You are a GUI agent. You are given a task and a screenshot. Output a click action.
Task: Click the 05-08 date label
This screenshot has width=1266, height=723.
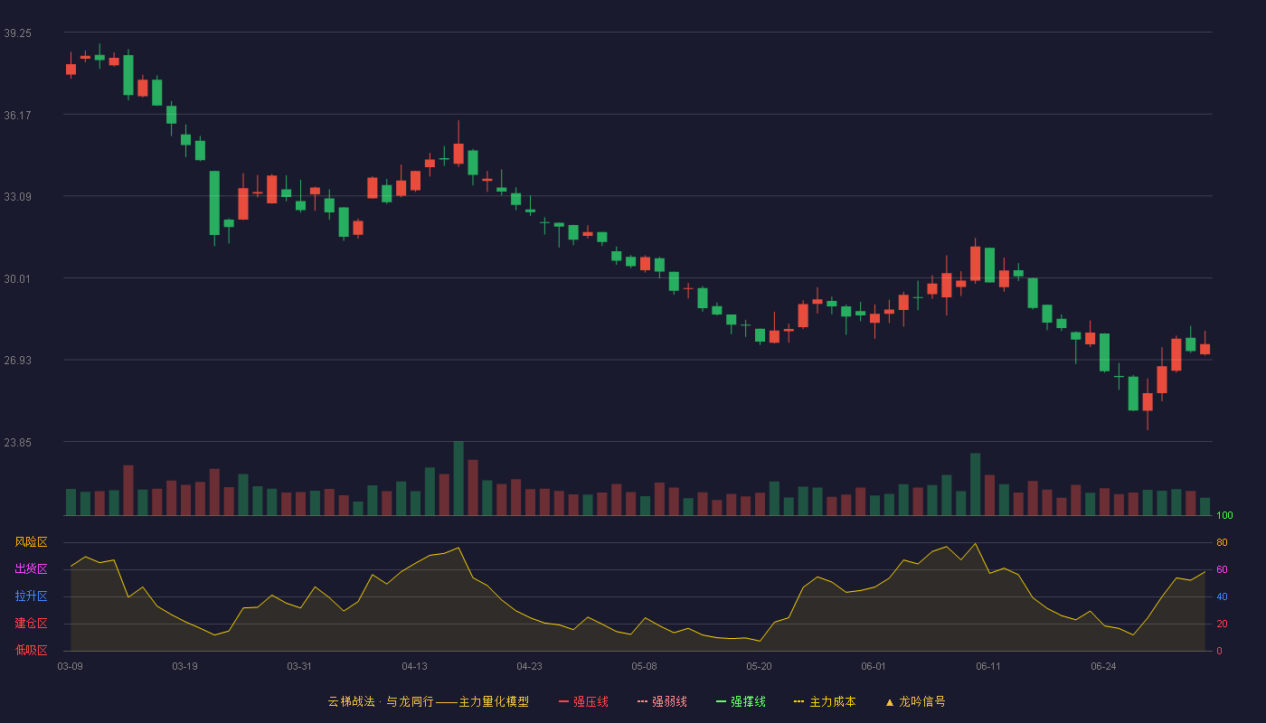[644, 666]
